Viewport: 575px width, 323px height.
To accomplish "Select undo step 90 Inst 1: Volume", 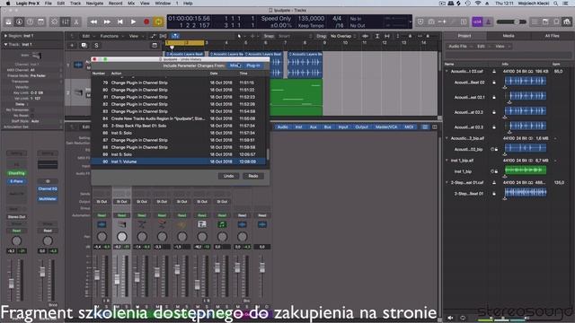I will 179,161.
